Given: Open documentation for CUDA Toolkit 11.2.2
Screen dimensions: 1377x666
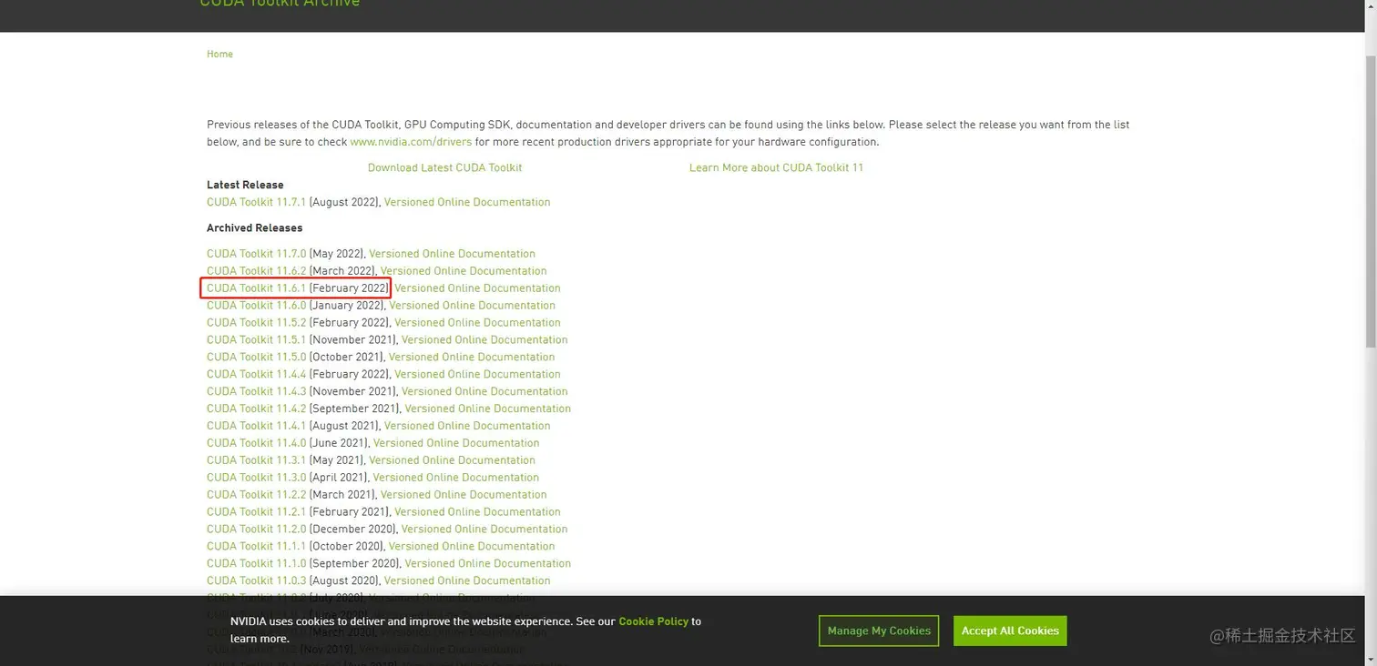Looking at the screenshot, I should coord(464,495).
